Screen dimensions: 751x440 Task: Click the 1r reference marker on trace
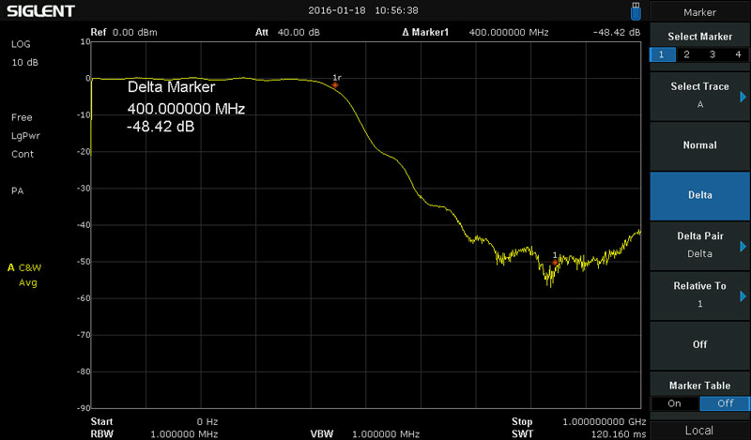335,84
